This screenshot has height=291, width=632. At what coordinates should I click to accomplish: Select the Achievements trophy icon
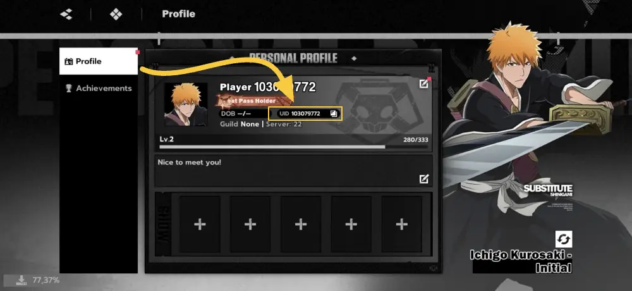[69, 88]
